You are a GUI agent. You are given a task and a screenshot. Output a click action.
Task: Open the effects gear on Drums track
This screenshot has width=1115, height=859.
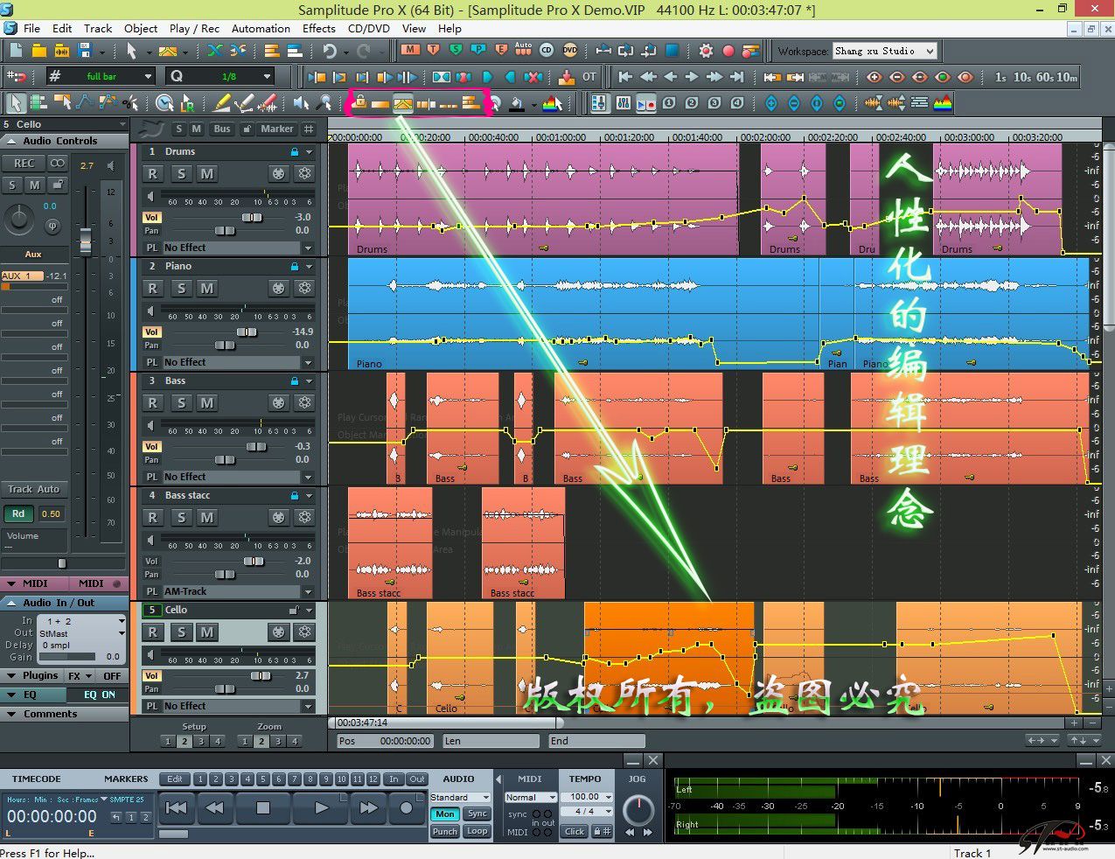304,173
